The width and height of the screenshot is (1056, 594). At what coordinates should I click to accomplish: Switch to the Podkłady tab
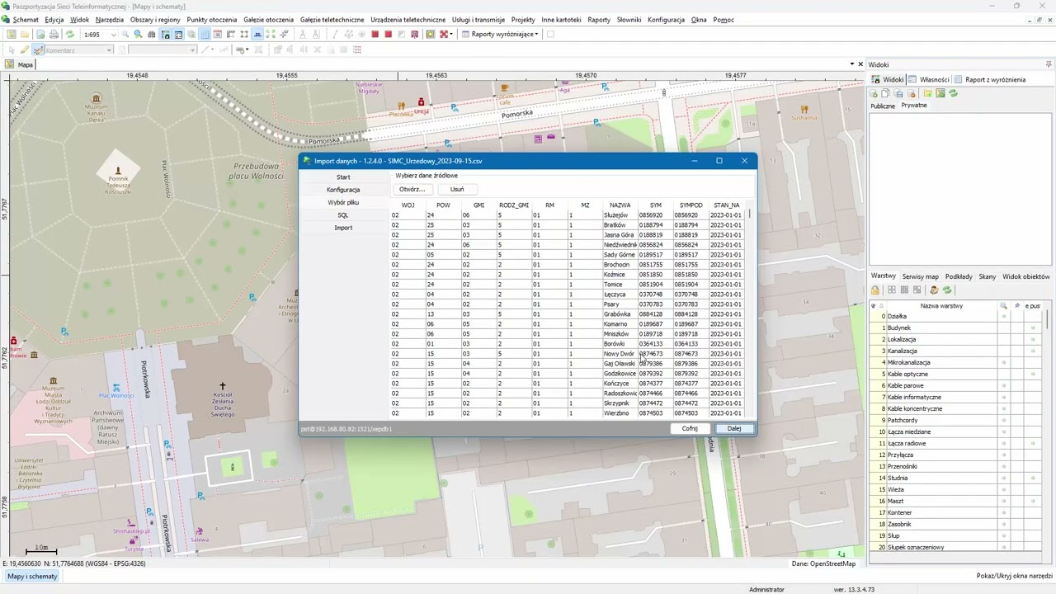[x=959, y=276]
